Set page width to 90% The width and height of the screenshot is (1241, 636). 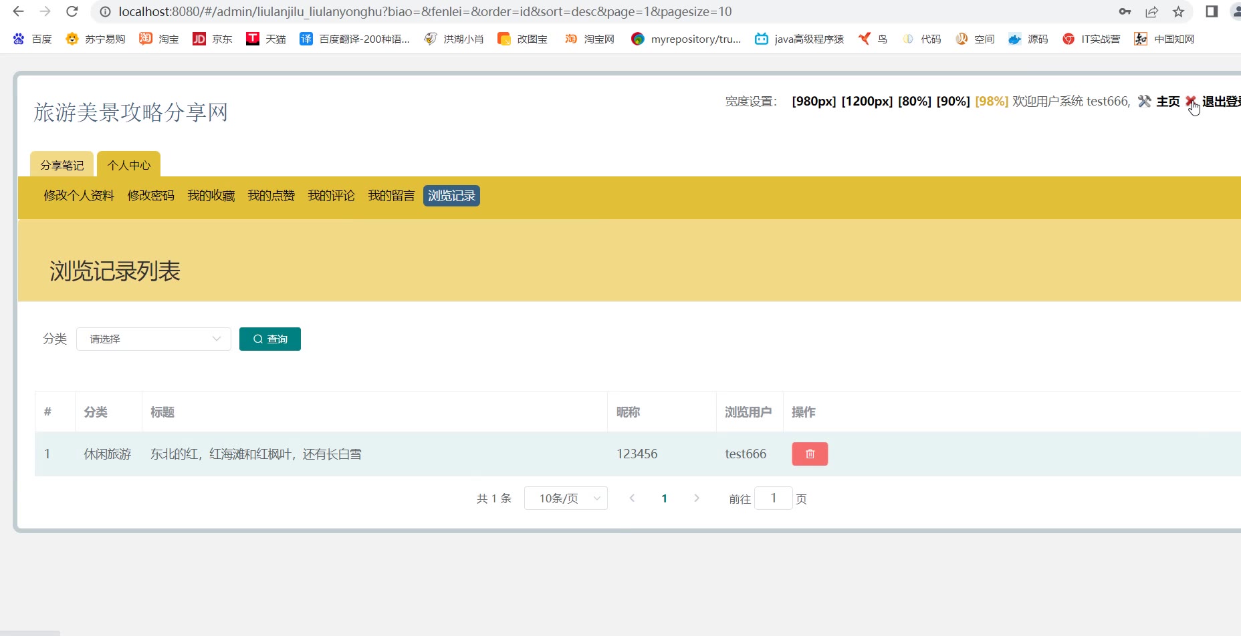pyautogui.click(x=953, y=102)
